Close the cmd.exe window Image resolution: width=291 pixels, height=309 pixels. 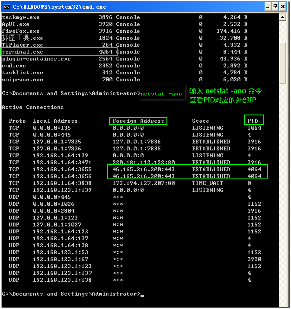point(282,6)
